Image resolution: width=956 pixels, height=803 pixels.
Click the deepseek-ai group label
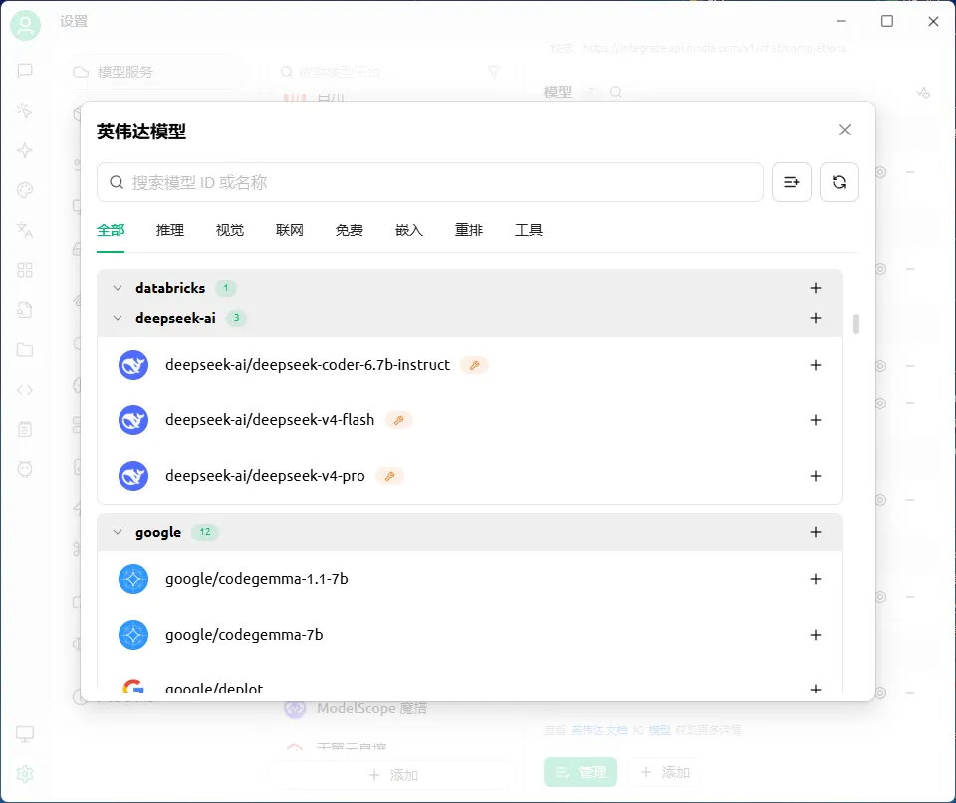[175, 318]
